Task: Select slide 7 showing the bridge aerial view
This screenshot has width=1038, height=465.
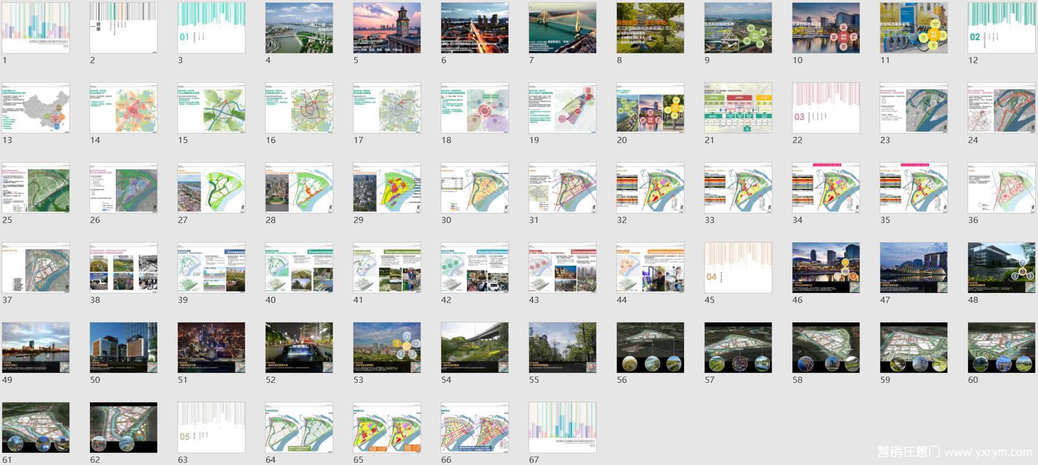Action: (x=563, y=28)
